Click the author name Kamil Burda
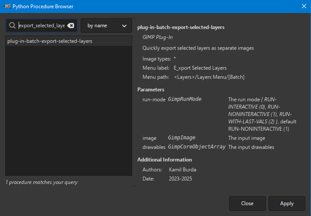This screenshot has height=216, width=311. click(x=182, y=169)
